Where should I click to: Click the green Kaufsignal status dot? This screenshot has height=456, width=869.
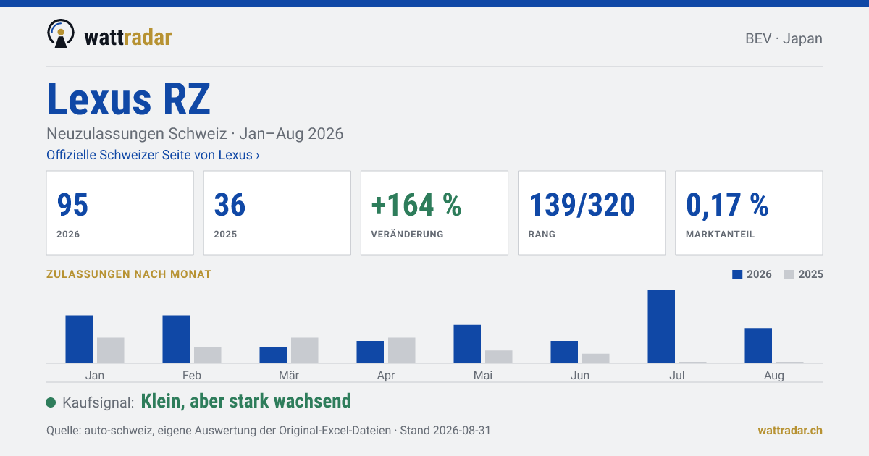[x=51, y=402]
